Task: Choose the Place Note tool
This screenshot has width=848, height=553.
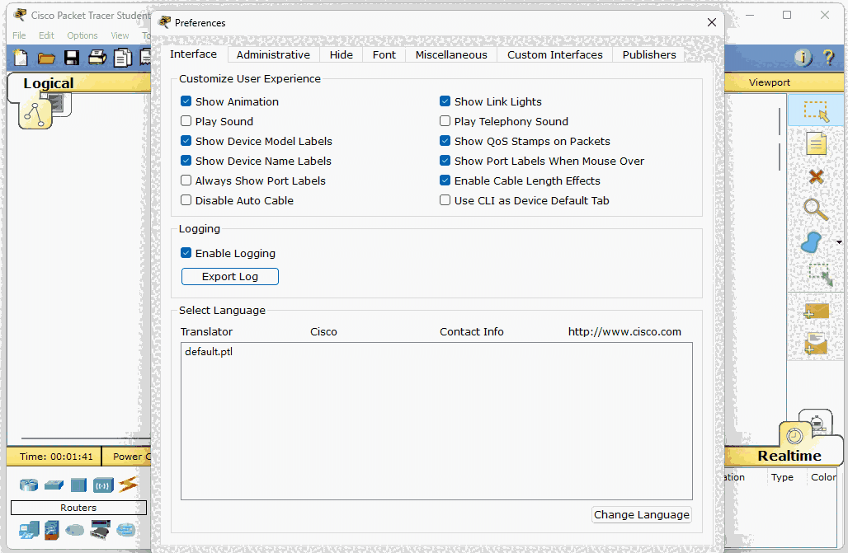Action: [x=816, y=144]
